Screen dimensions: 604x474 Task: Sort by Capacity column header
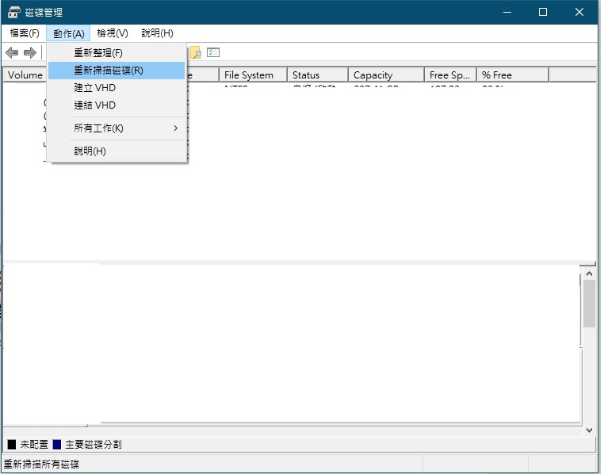(386, 75)
